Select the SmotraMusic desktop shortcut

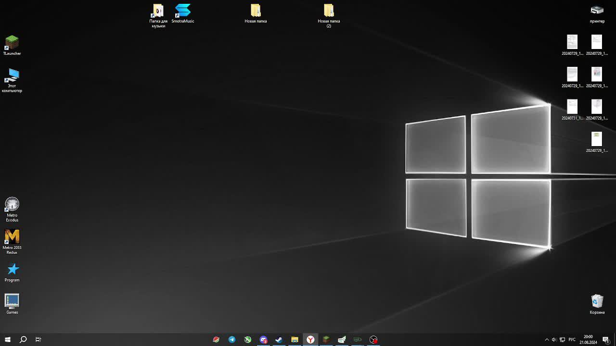pyautogui.click(x=183, y=12)
